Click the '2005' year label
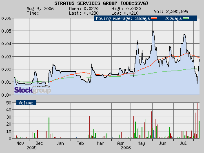This screenshot has width=204, height=153. 31,148
